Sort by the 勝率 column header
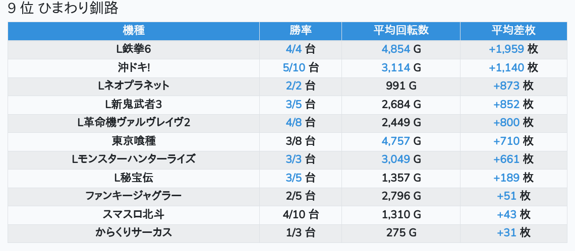 click(x=301, y=31)
